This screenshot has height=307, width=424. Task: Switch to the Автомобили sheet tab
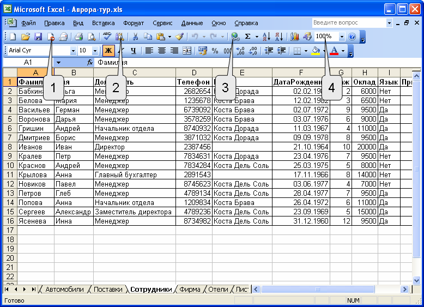[64, 290]
